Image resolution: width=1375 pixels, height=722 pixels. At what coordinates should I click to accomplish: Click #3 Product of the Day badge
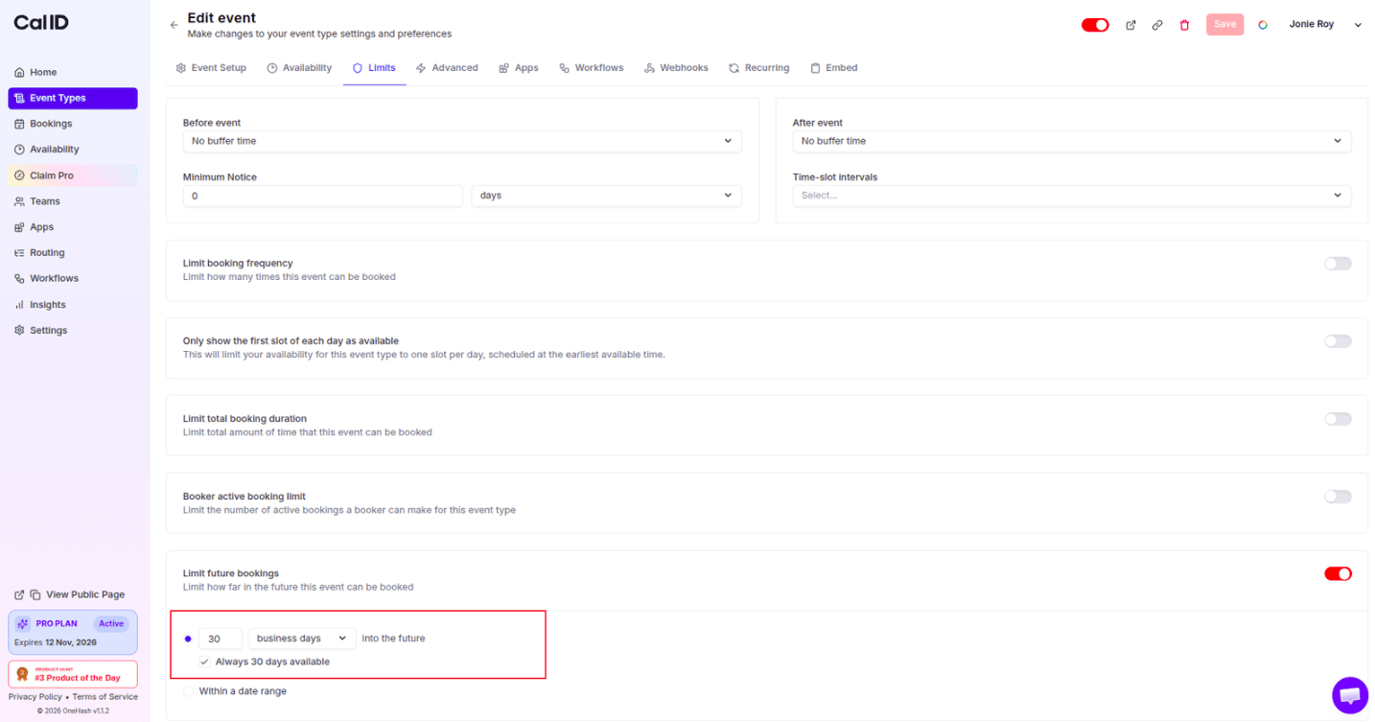73,674
